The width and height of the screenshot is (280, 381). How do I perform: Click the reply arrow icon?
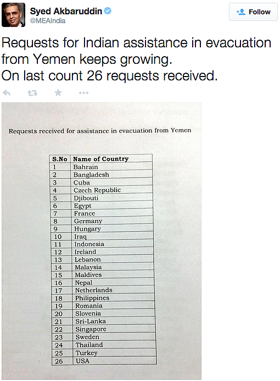pyautogui.click(x=7, y=92)
